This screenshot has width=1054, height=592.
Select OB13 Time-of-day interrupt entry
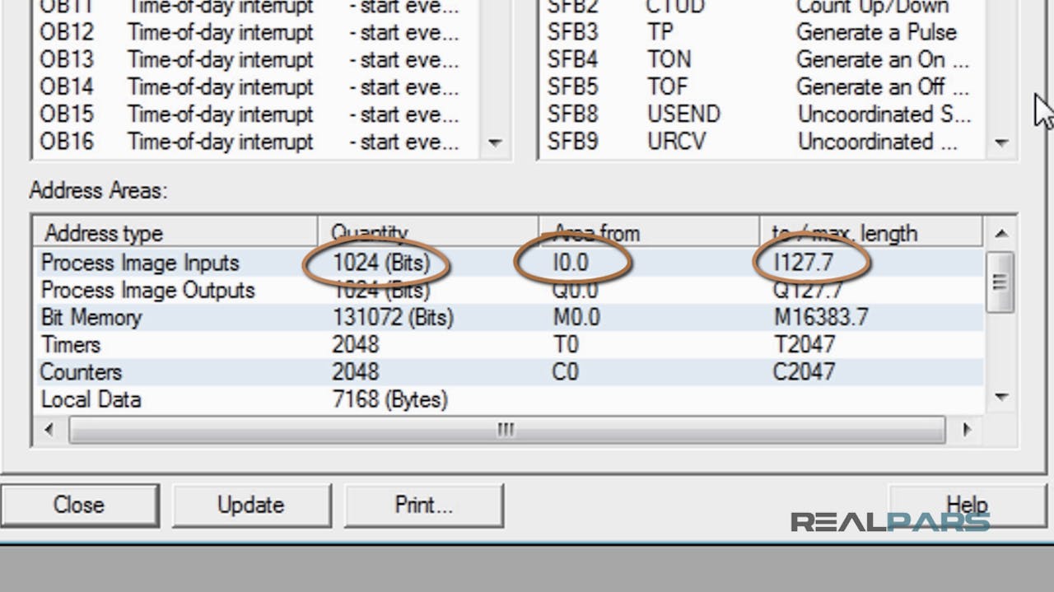click(x=220, y=59)
